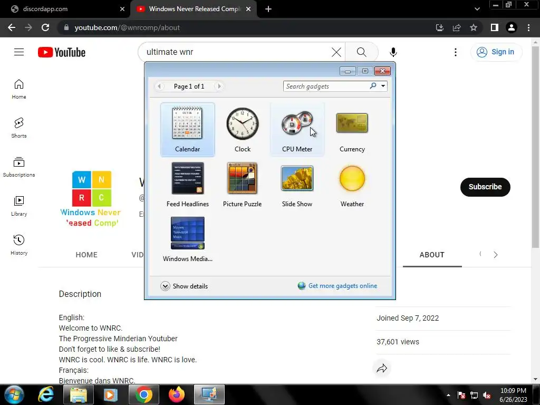Viewport: 540px width, 405px height.
Task: Select the Picture Puzzle gadget
Action: click(243, 185)
